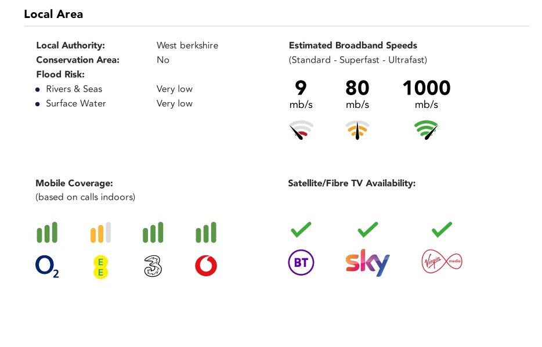This screenshot has height=347, width=542.
Task: Click the green ultrafast speed wifi gauge
Action: click(x=427, y=130)
